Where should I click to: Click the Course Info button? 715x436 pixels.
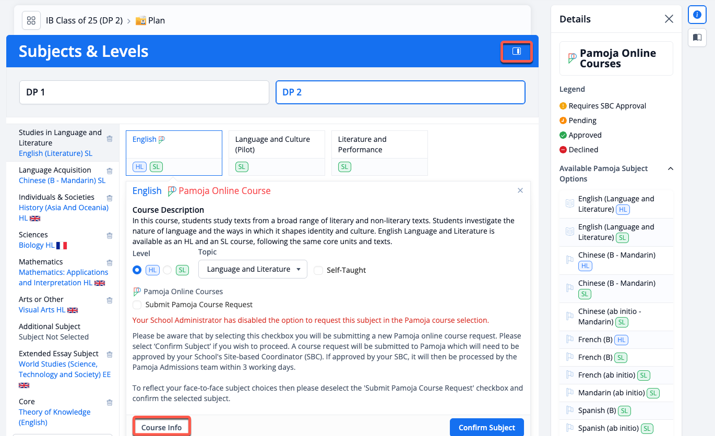coord(161,428)
